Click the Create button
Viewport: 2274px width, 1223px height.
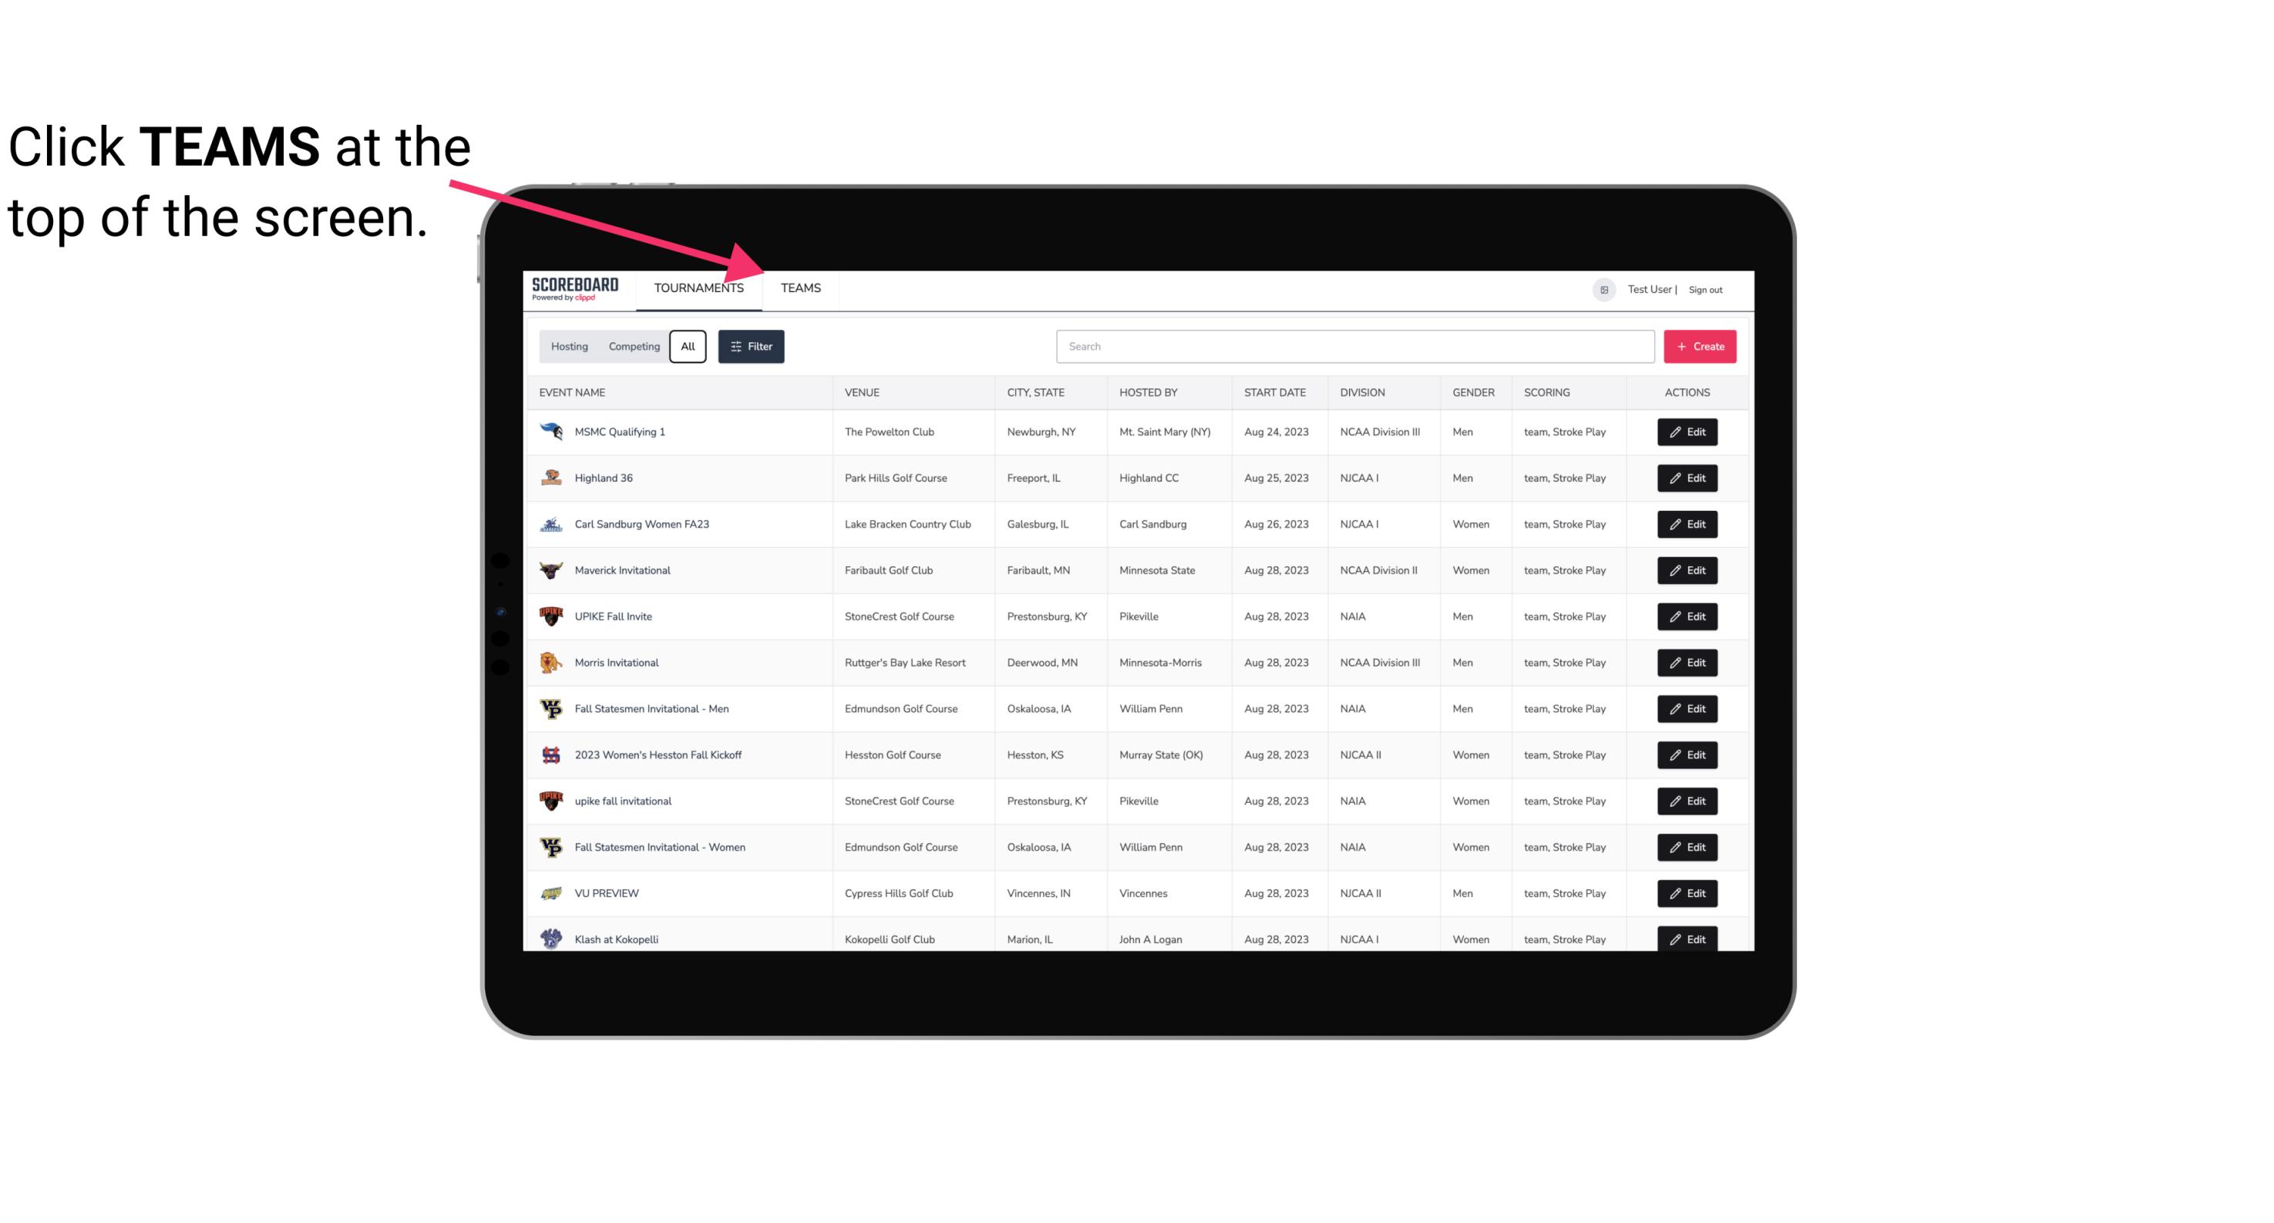pos(1700,345)
